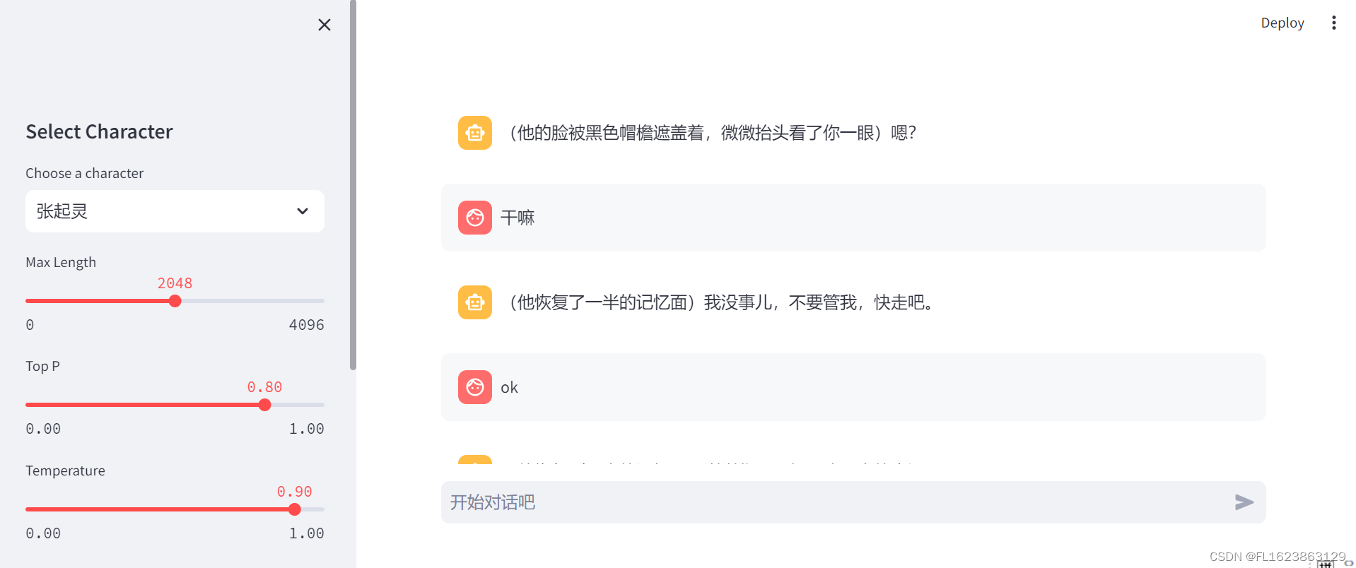Click the robot avatar on the first bot message

coord(474,132)
